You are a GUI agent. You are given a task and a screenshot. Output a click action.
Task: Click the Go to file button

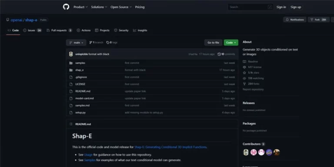click(213, 43)
